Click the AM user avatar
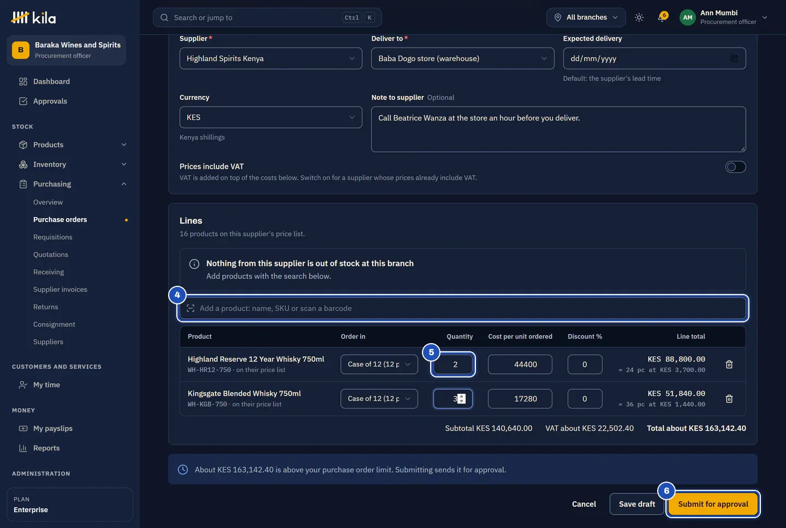 click(688, 17)
